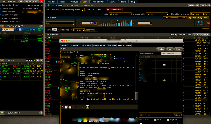Image resolution: width=211 pixels, height=124 pixels.
Task: Click the red alert icon beside Support/Chat
Action: [41, 1]
